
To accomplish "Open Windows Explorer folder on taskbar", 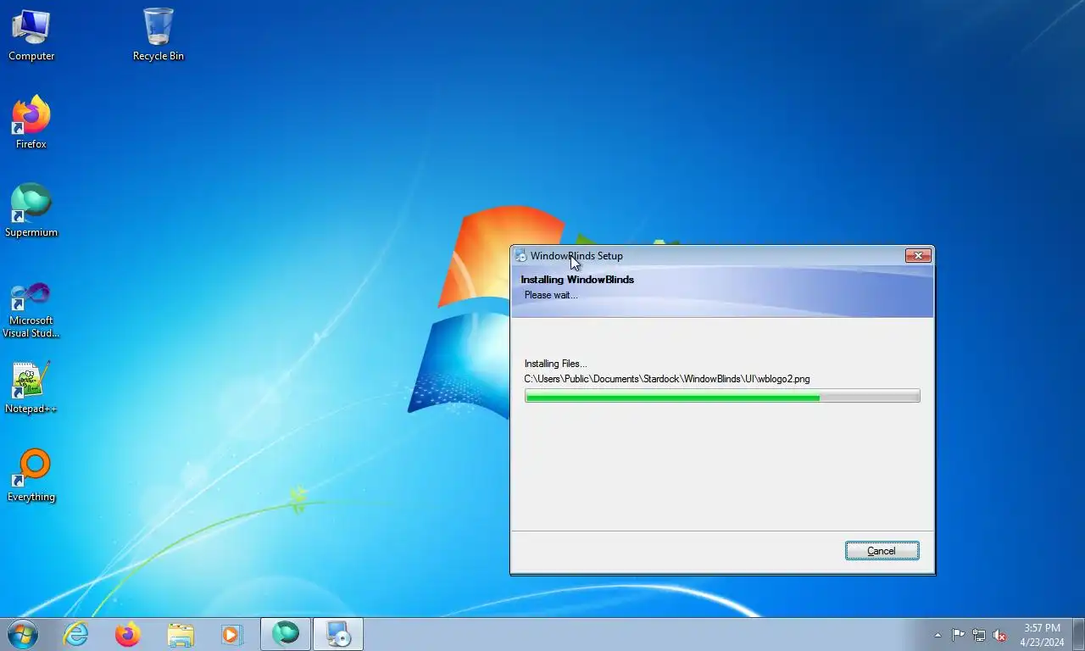I will [x=181, y=634].
